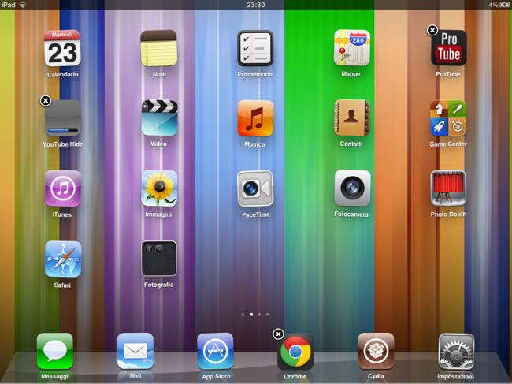
Task: Open the Video app
Action: (159, 117)
